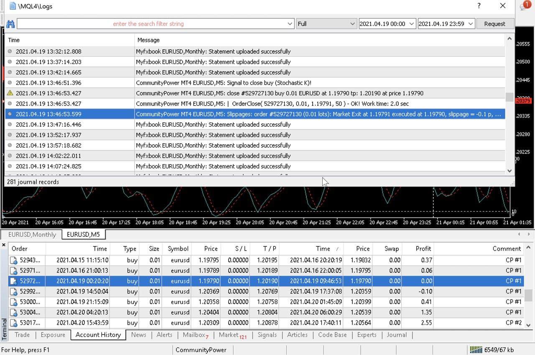Click the order icon of row 53004

(x=14, y=312)
